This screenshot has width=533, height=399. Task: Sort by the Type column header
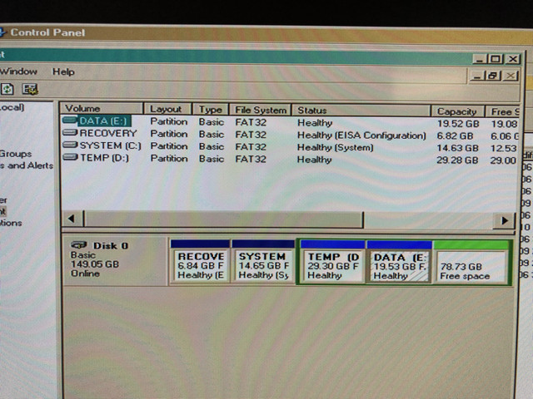point(211,110)
